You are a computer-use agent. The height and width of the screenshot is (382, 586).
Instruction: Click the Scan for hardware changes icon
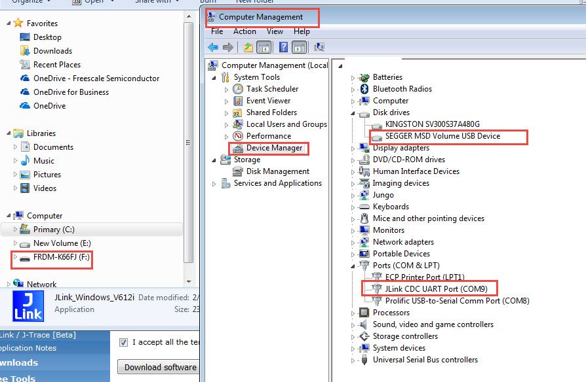pyautogui.click(x=319, y=47)
